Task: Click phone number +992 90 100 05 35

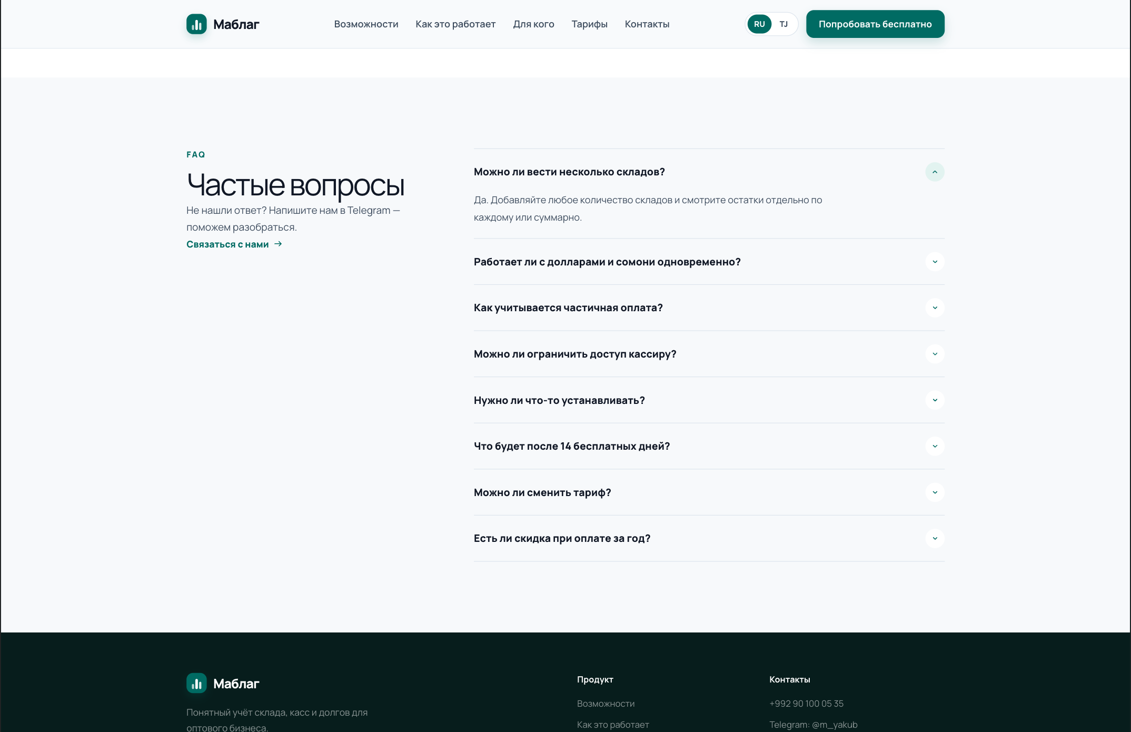Action: [x=806, y=704]
